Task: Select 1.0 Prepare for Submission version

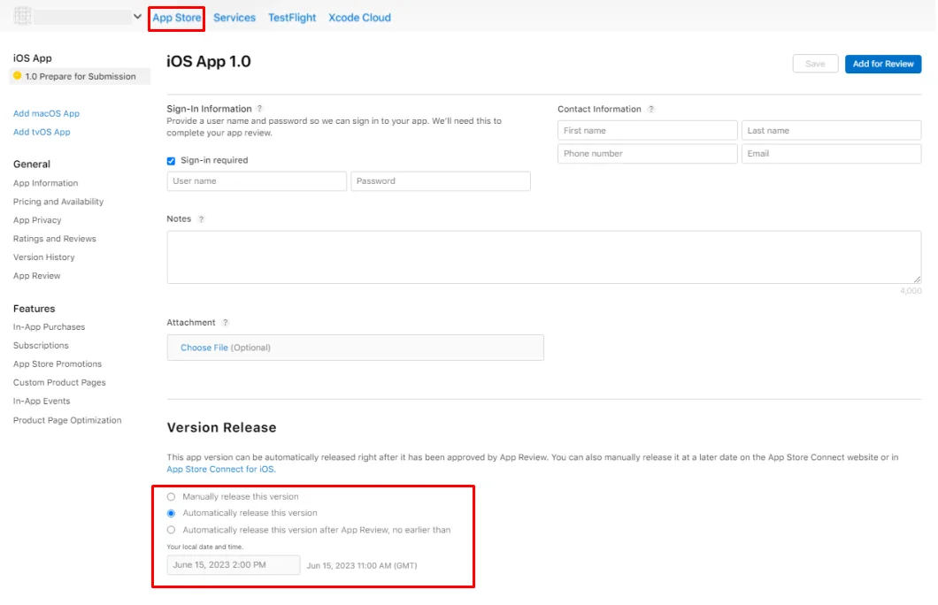Action: 80,77
